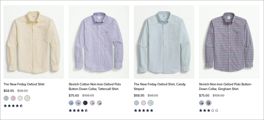View purple tattersall shirt product image
Viewport: 264px width, 120px height.
[x=99, y=42]
